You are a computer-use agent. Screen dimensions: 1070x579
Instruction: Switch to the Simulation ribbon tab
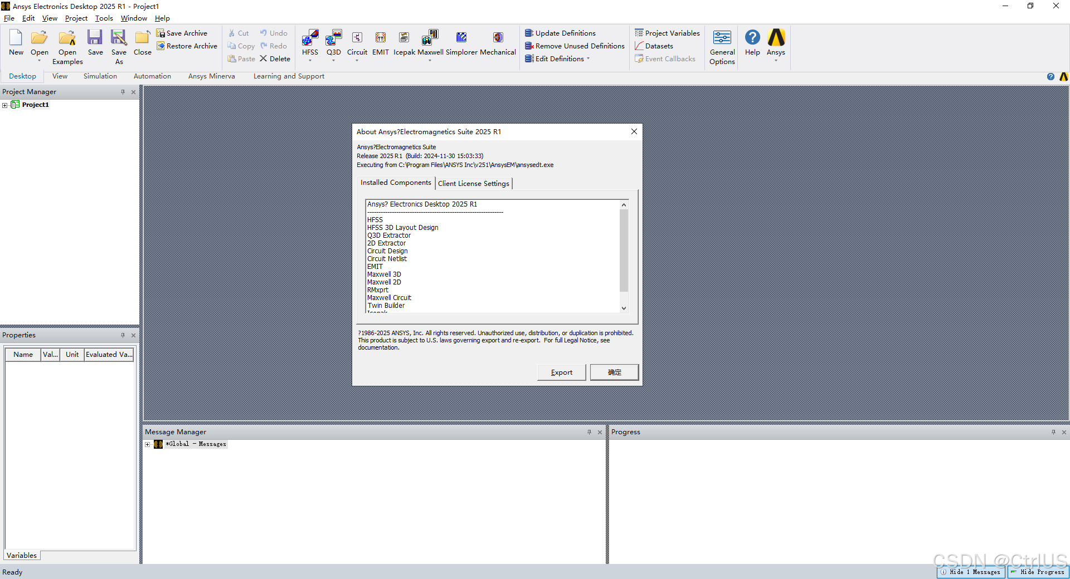click(100, 76)
